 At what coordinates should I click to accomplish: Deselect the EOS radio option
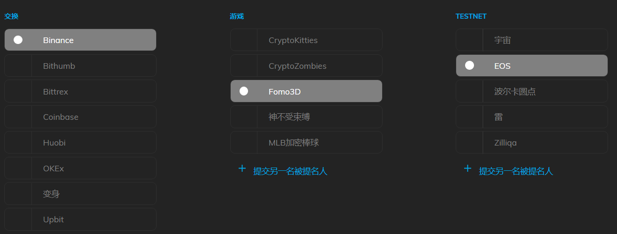(x=469, y=66)
